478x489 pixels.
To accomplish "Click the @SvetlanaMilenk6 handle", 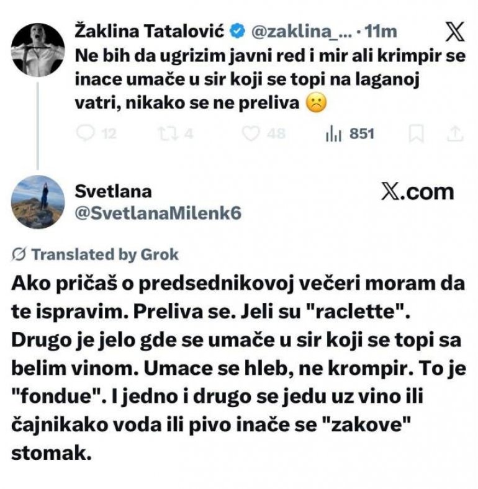I will tap(158, 213).
